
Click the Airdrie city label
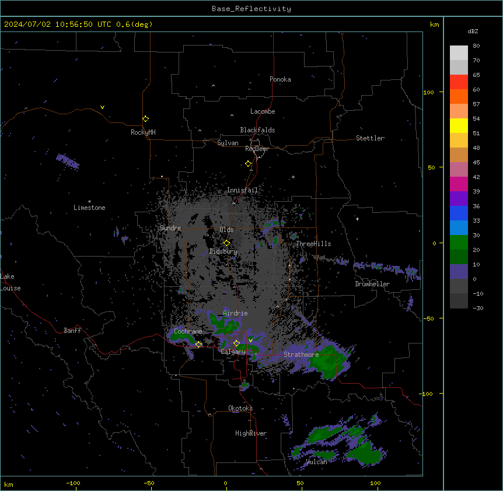[x=236, y=313]
